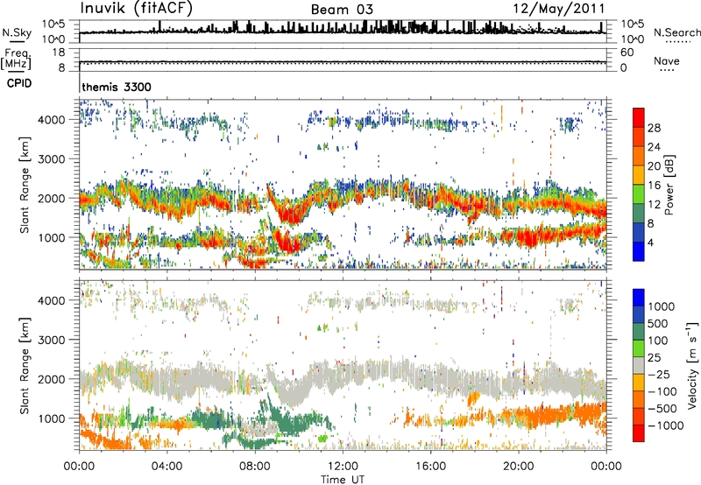
Task: Click the '1000' velocity colorbar tick label
Action: pyautogui.click(x=662, y=306)
